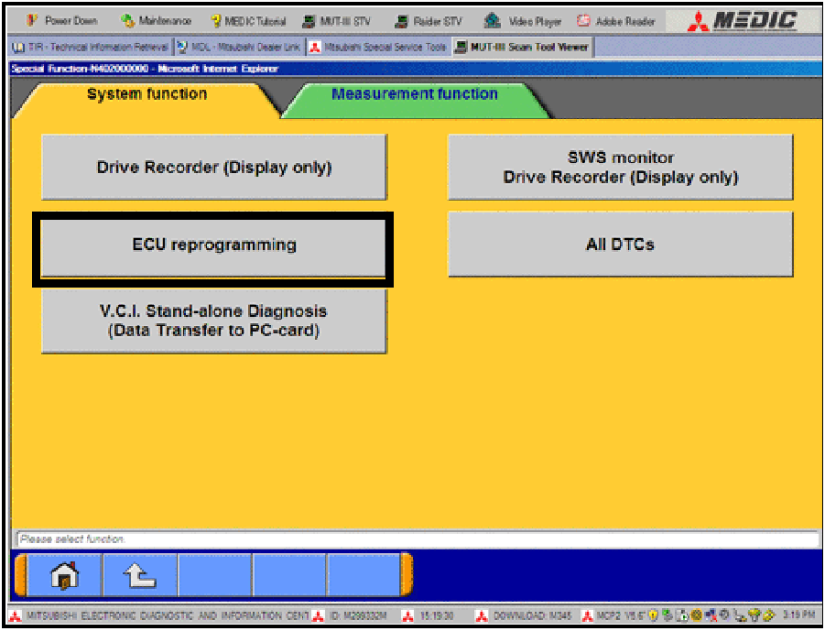Select the All DTCs button

(x=620, y=245)
